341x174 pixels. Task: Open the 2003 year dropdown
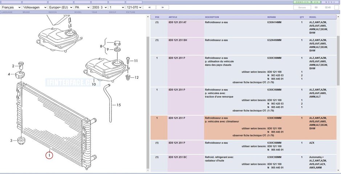click(99, 7)
